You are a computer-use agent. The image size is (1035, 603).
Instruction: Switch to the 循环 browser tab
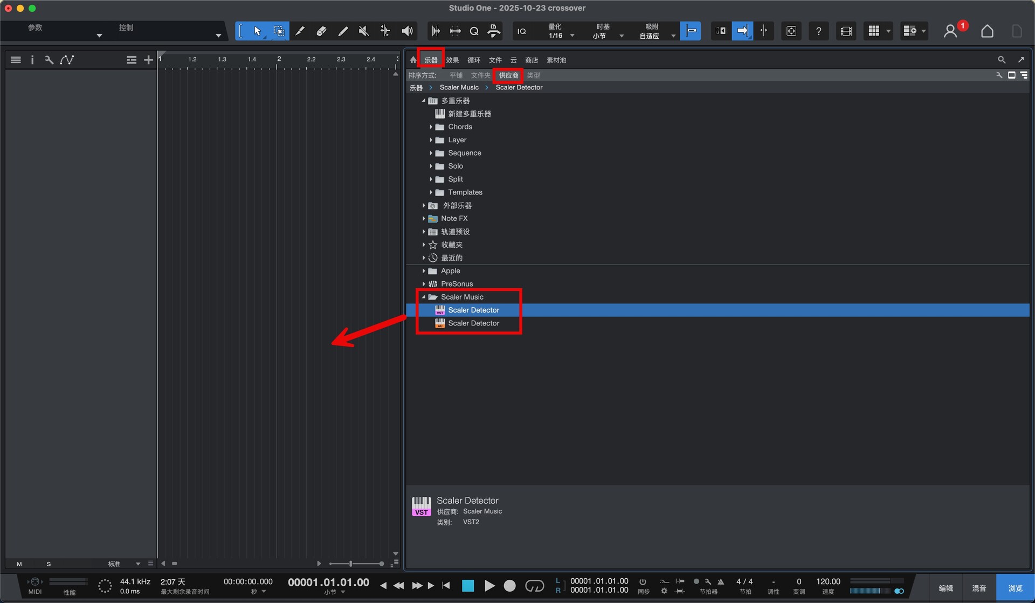pos(473,60)
